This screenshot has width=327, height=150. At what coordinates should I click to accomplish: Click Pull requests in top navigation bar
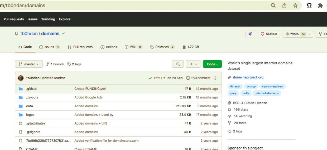(14, 19)
